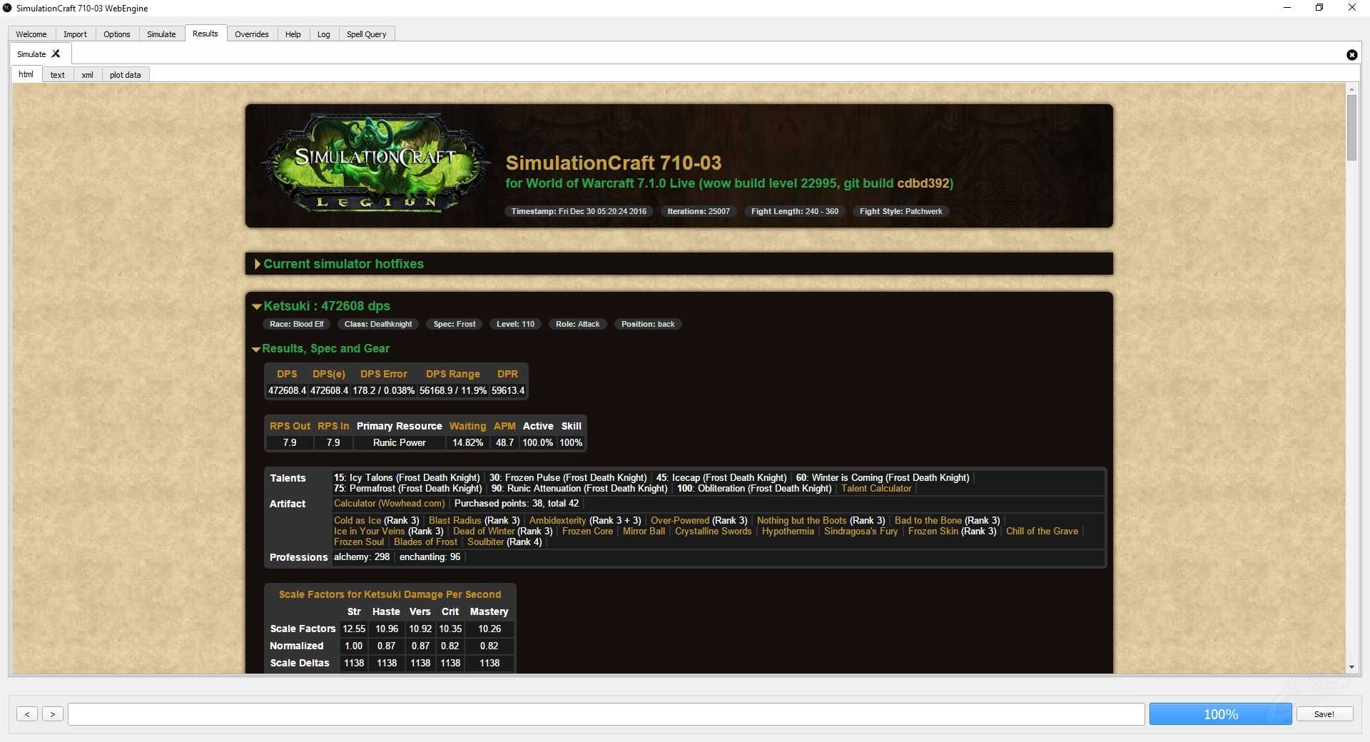
Task: Close all result tabs with round X icon
Action: pyautogui.click(x=1351, y=55)
